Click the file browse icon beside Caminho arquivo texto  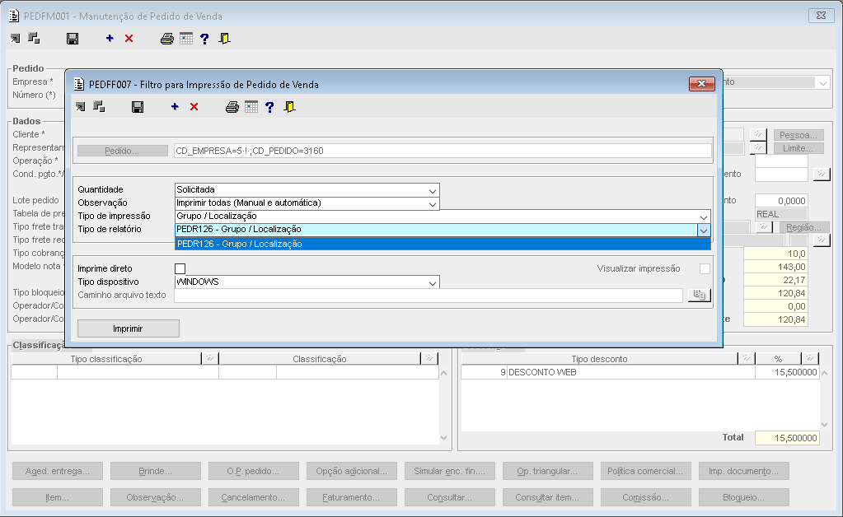(700, 295)
